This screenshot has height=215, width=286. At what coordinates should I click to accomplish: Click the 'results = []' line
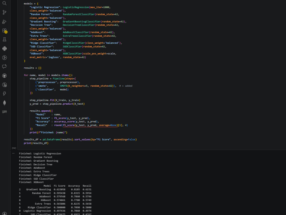(x=33, y=68)
